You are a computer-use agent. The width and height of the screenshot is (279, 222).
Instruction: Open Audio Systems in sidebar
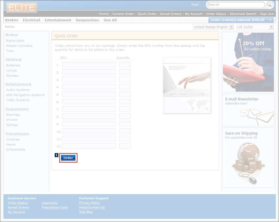coord(18,90)
